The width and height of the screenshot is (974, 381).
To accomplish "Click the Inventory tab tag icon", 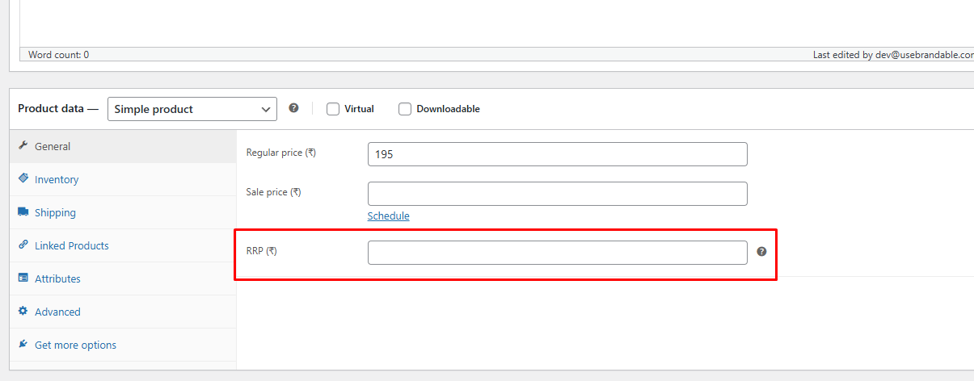I will pyautogui.click(x=23, y=178).
